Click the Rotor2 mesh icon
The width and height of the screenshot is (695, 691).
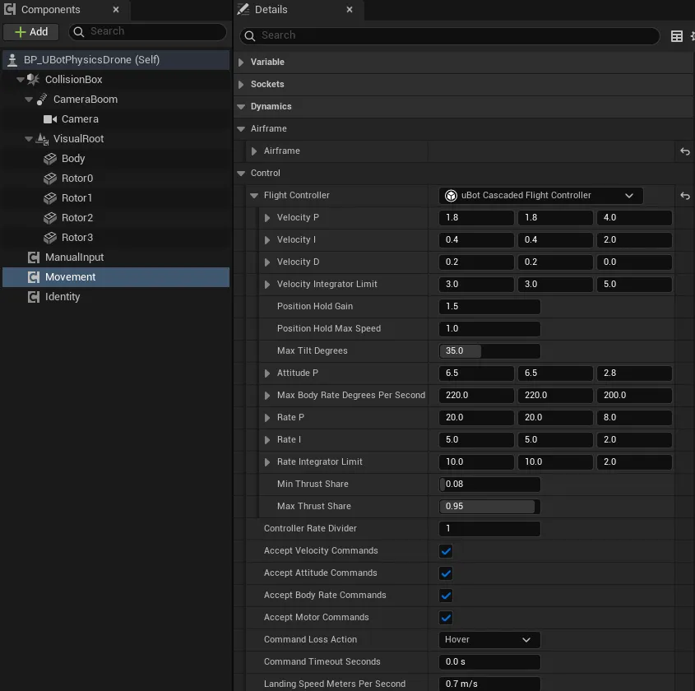[50, 218]
